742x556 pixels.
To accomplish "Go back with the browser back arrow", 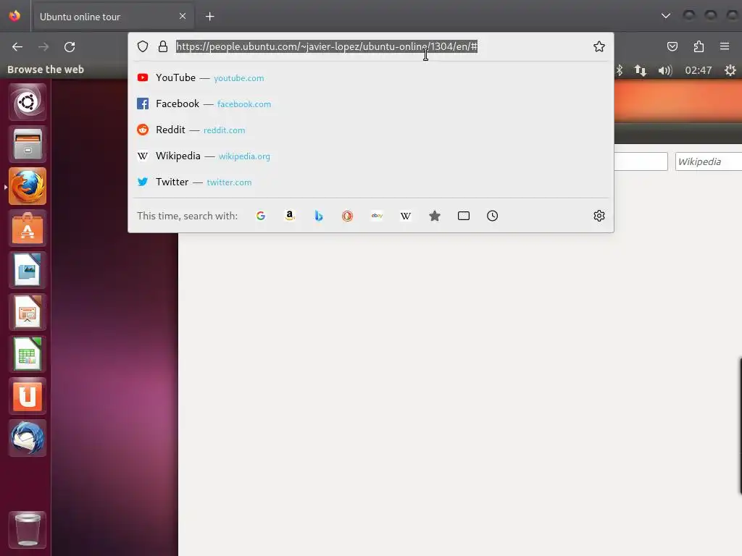I will tap(17, 47).
